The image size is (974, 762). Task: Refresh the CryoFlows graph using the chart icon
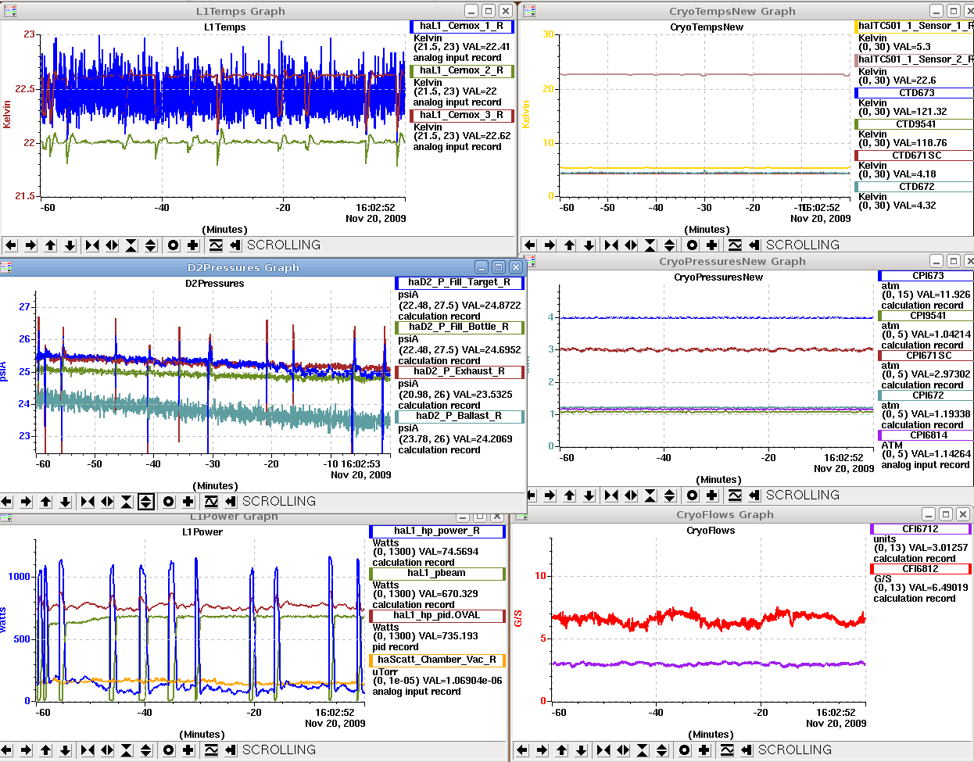point(726,750)
